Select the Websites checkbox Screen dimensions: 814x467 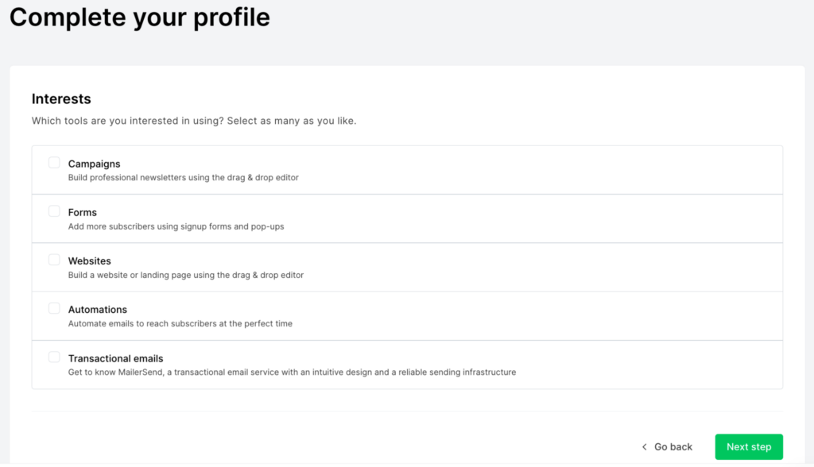[x=54, y=259]
